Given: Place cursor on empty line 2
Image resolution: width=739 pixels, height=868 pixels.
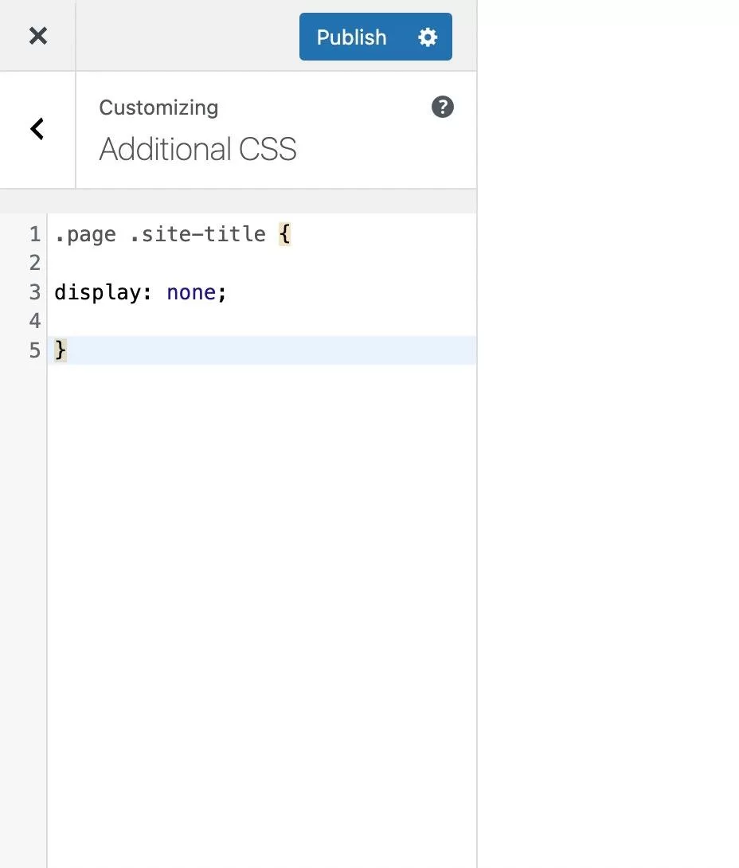Looking at the screenshot, I should pos(239,263).
